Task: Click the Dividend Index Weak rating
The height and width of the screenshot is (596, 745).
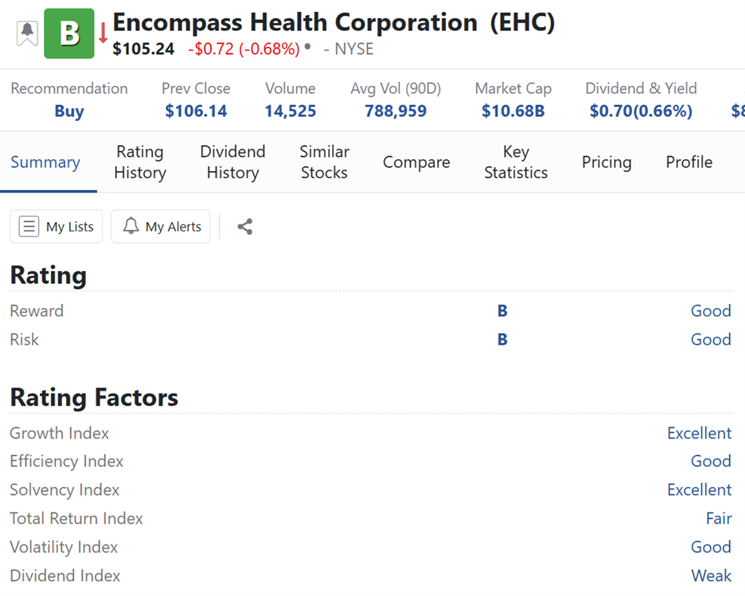Action: click(x=711, y=576)
